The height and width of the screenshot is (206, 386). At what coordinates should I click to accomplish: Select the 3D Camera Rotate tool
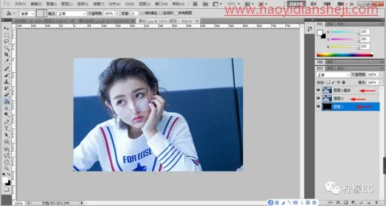point(7,156)
